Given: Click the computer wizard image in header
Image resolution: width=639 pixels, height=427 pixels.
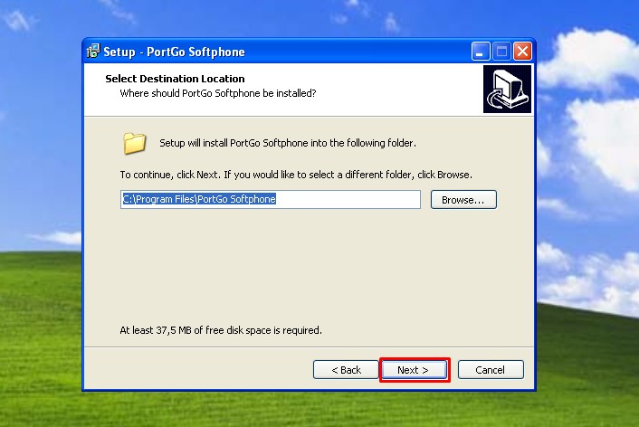Looking at the screenshot, I should click(507, 90).
